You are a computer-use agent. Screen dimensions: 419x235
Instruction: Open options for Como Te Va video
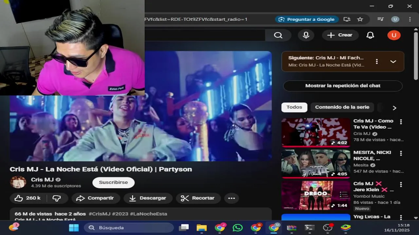(x=401, y=122)
